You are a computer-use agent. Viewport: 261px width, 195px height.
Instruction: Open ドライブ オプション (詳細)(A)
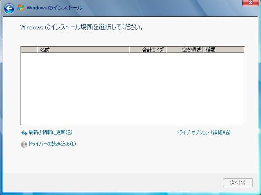tap(203, 132)
